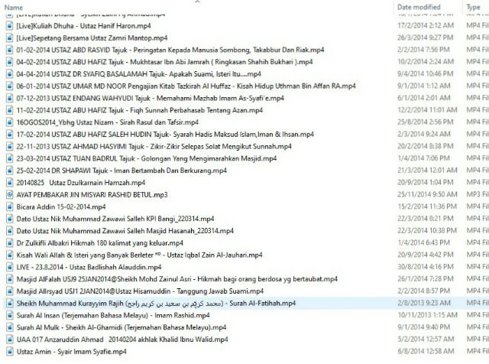Image resolution: width=489 pixels, height=364 pixels.
Task: Click the Type column header
Action: click(x=473, y=7)
